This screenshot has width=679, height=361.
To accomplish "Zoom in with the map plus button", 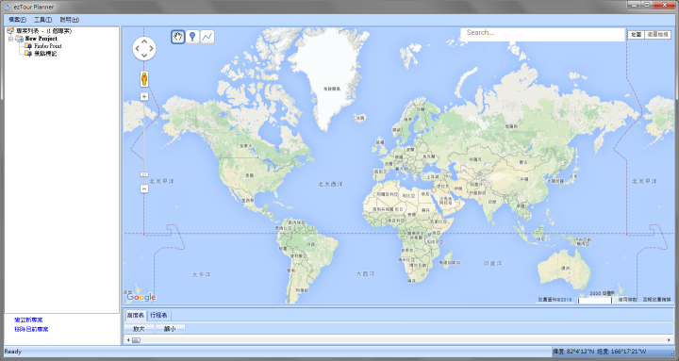I will coord(144,96).
